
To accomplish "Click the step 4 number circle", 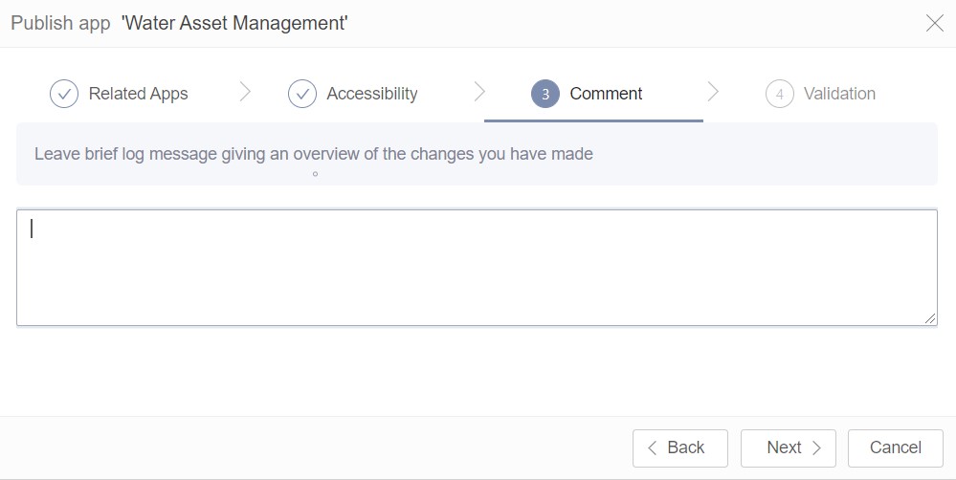I will click(x=779, y=94).
